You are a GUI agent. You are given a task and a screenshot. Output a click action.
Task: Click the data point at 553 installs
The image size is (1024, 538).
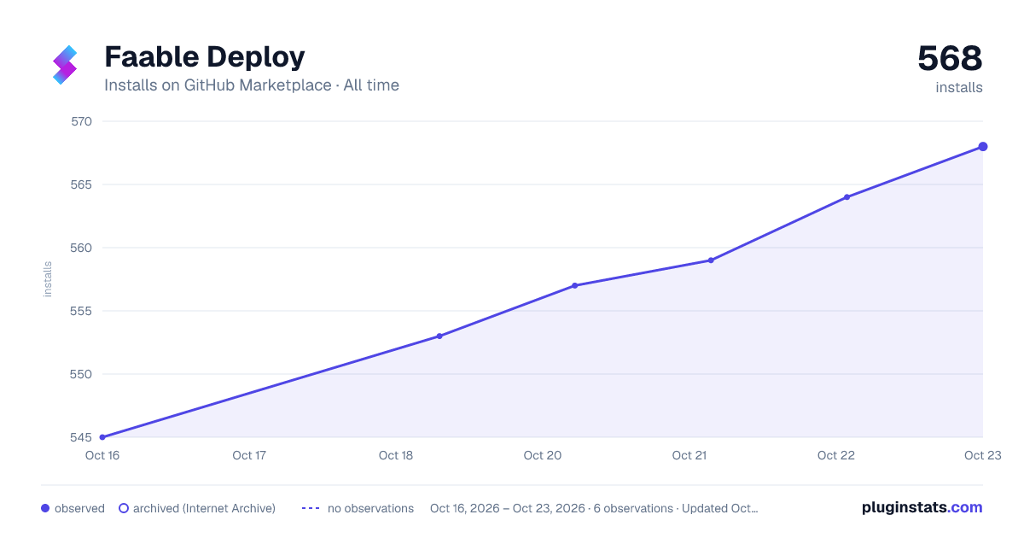(x=439, y=336)
